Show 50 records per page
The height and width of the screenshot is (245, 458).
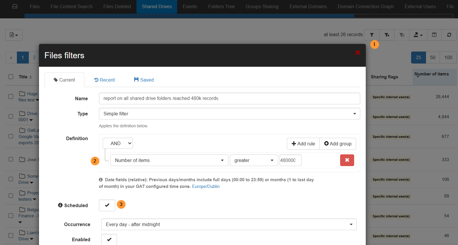point(433,58)
